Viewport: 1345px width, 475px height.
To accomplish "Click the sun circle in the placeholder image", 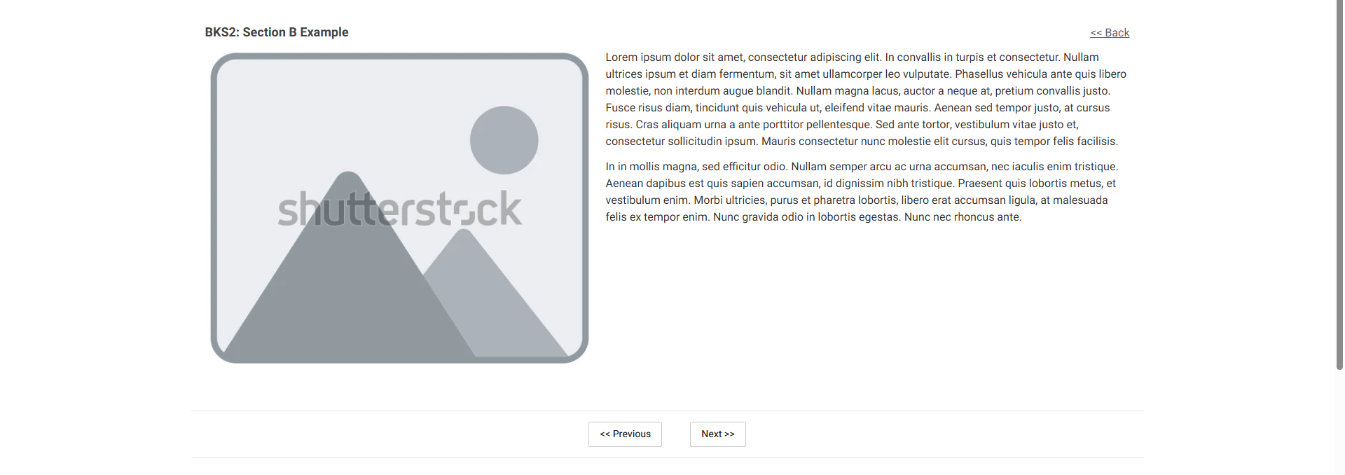I will (x=504, y=140).
